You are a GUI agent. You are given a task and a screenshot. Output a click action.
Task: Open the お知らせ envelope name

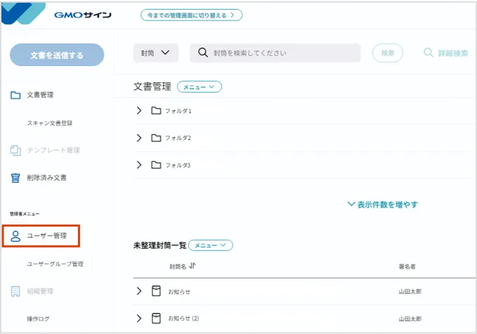pyautogui.click(x=179, y=292)
